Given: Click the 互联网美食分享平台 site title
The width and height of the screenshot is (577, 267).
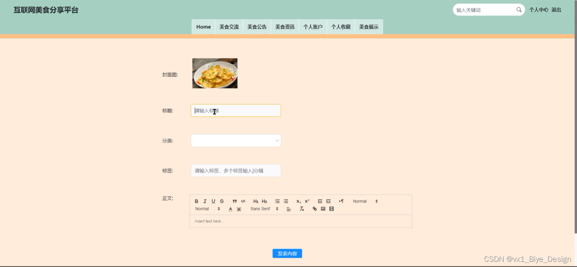Looking at the screenshot, I should 46,10.
